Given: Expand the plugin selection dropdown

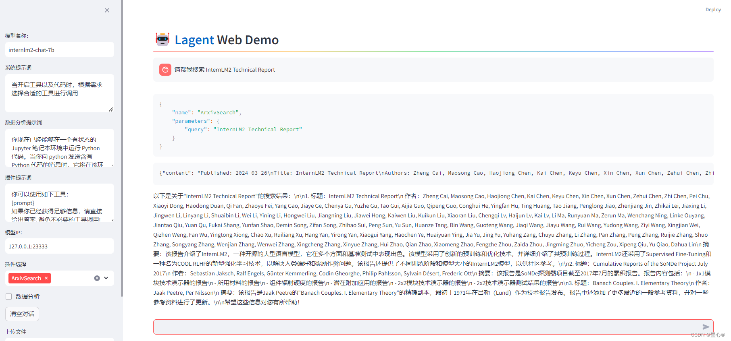Looking at the screenshot, I should pyautogui.click(x=106, y=278).
